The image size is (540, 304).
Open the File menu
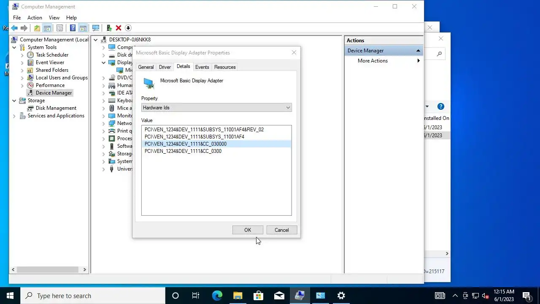point(17,18)
